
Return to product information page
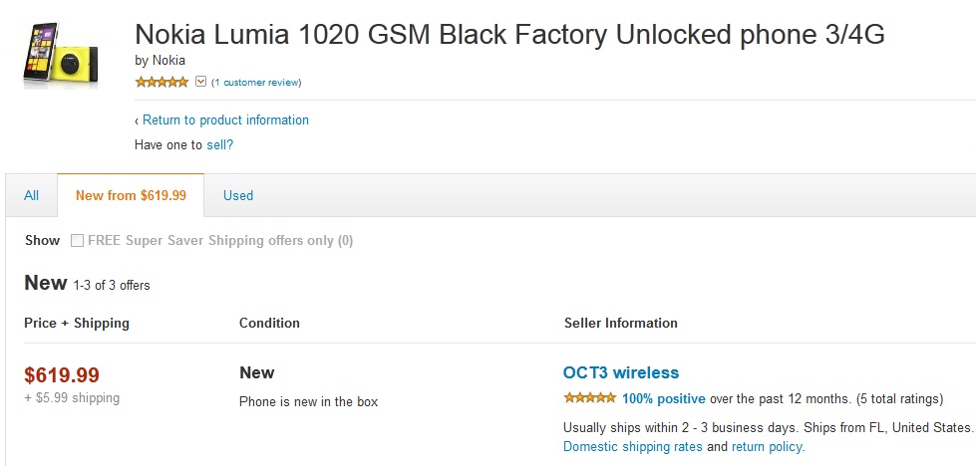(225, 120)
